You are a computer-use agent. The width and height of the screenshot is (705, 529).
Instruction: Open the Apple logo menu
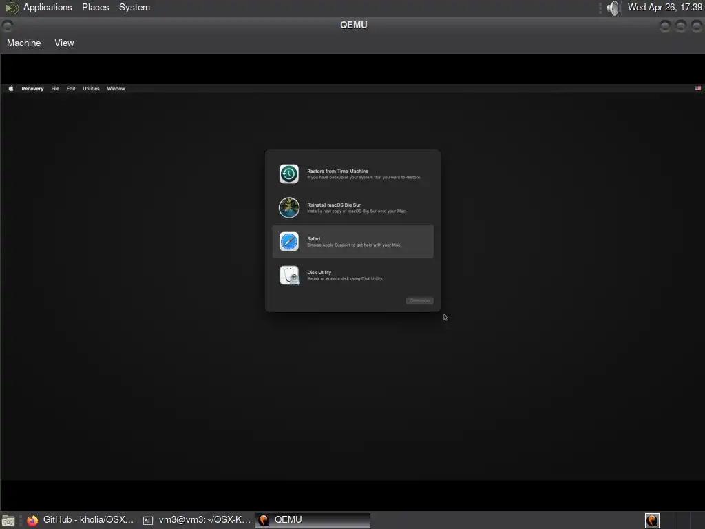tap(11, 89)
